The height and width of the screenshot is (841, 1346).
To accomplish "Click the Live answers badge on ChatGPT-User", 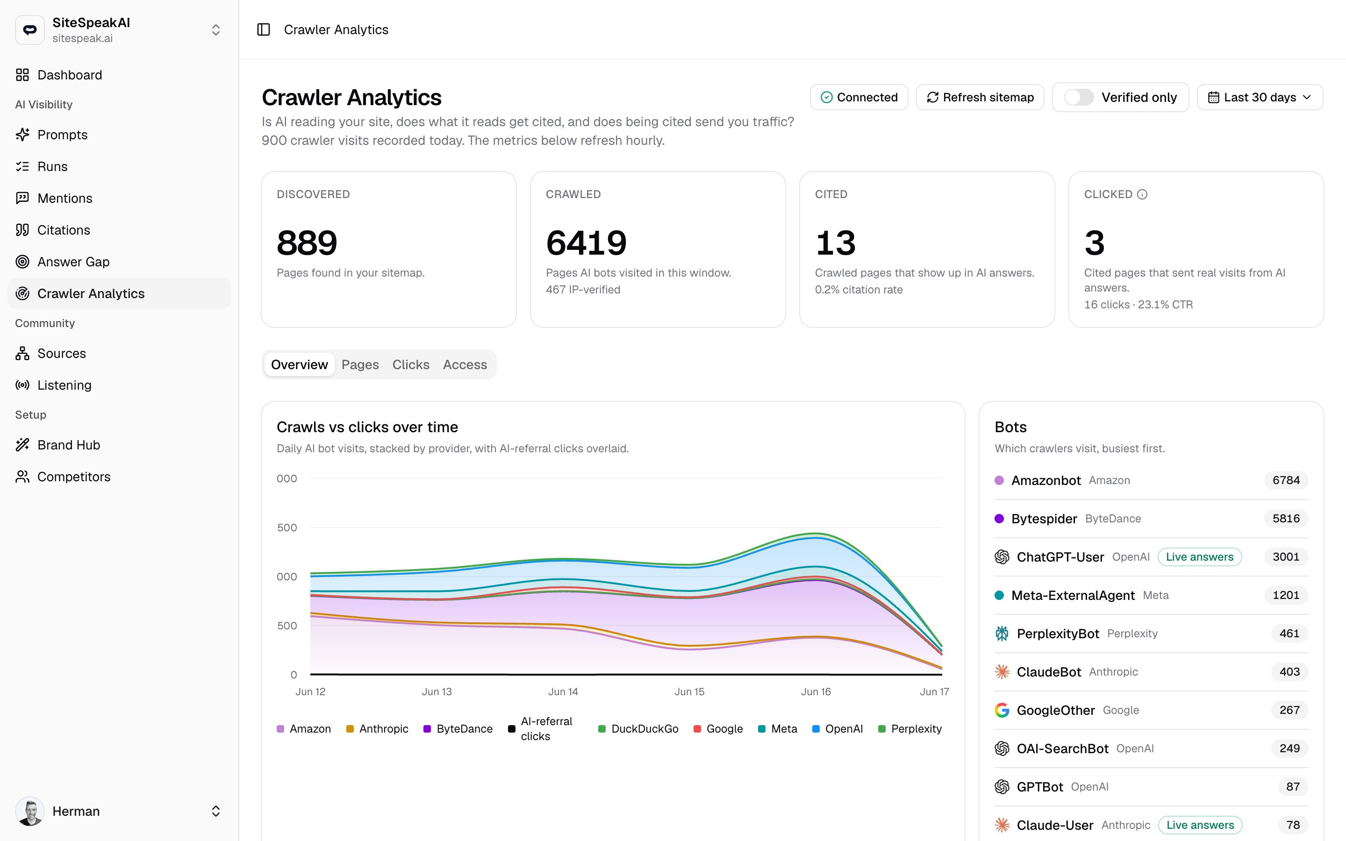I will tap(1200, 557).
